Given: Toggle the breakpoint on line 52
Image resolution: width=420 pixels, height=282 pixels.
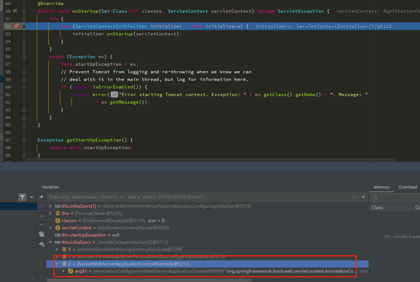Looking at the screenshot, I should tap(17, 26).
